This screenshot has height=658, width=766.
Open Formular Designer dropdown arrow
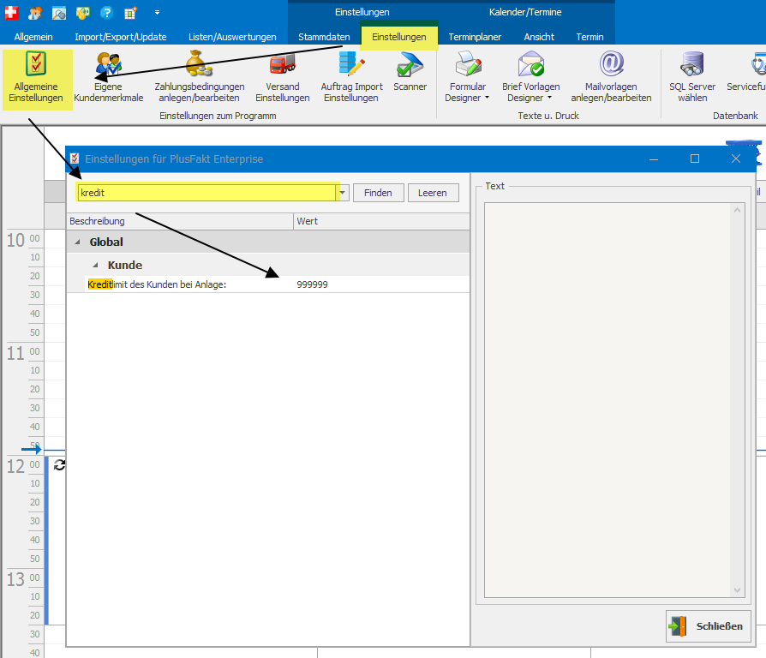487,98
